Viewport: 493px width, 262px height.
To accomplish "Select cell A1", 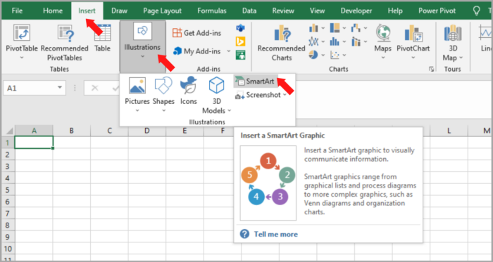I will tap(34, 143).
